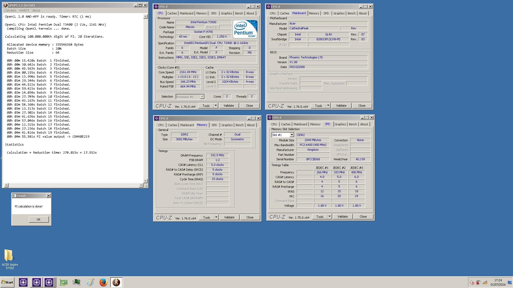Image resolution: width=513 pixels, height=288 pixels.
Task: Switch to Caches tab in CPU window
Action: pos(172,13)
